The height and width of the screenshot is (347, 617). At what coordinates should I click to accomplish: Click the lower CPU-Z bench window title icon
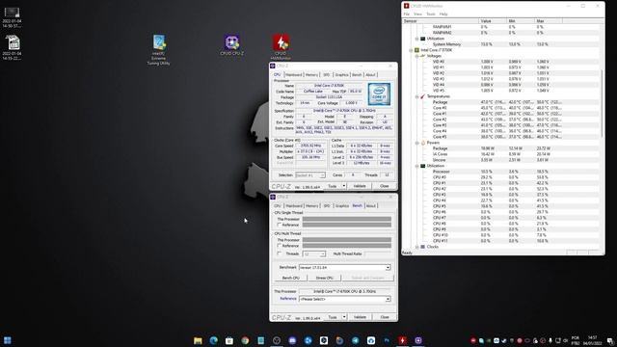[x=273, y=197]
